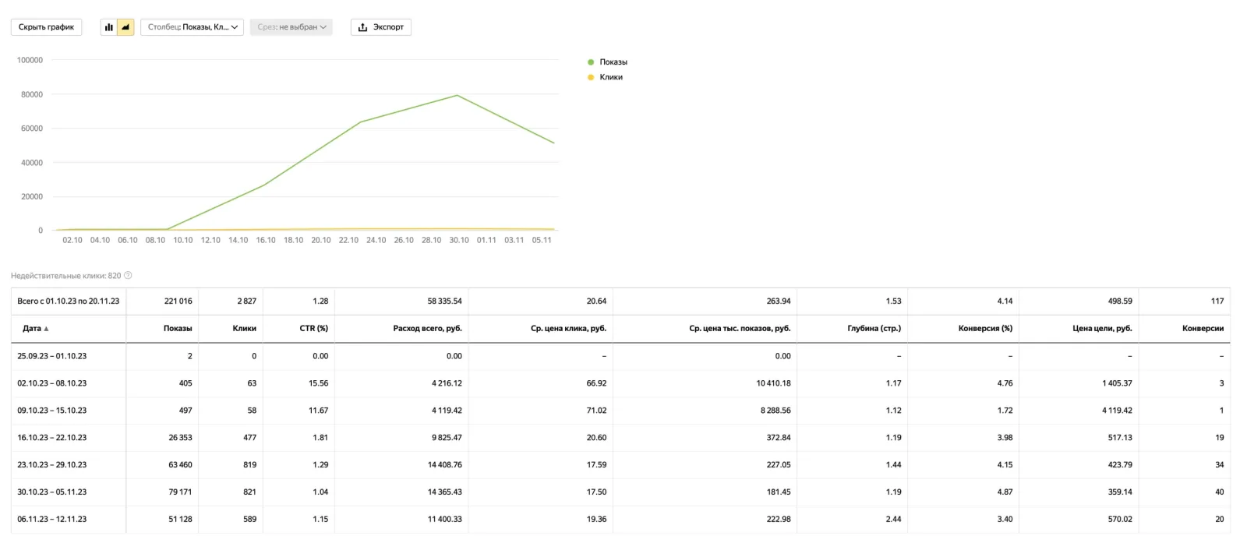
Task: Click cost-per-thousand value 10 410.18
Action: coord(773,383)
